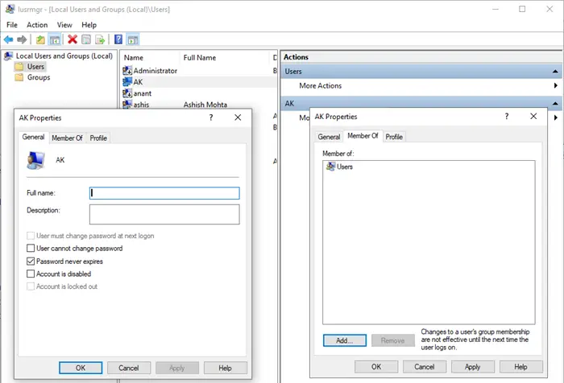Click User must change password at next logon checkbox
The image size is (564, 383).
click(31, 236)
